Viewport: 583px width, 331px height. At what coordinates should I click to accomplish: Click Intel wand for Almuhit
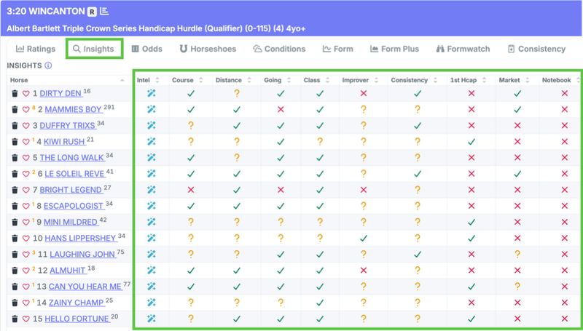[x=152, y=270]
